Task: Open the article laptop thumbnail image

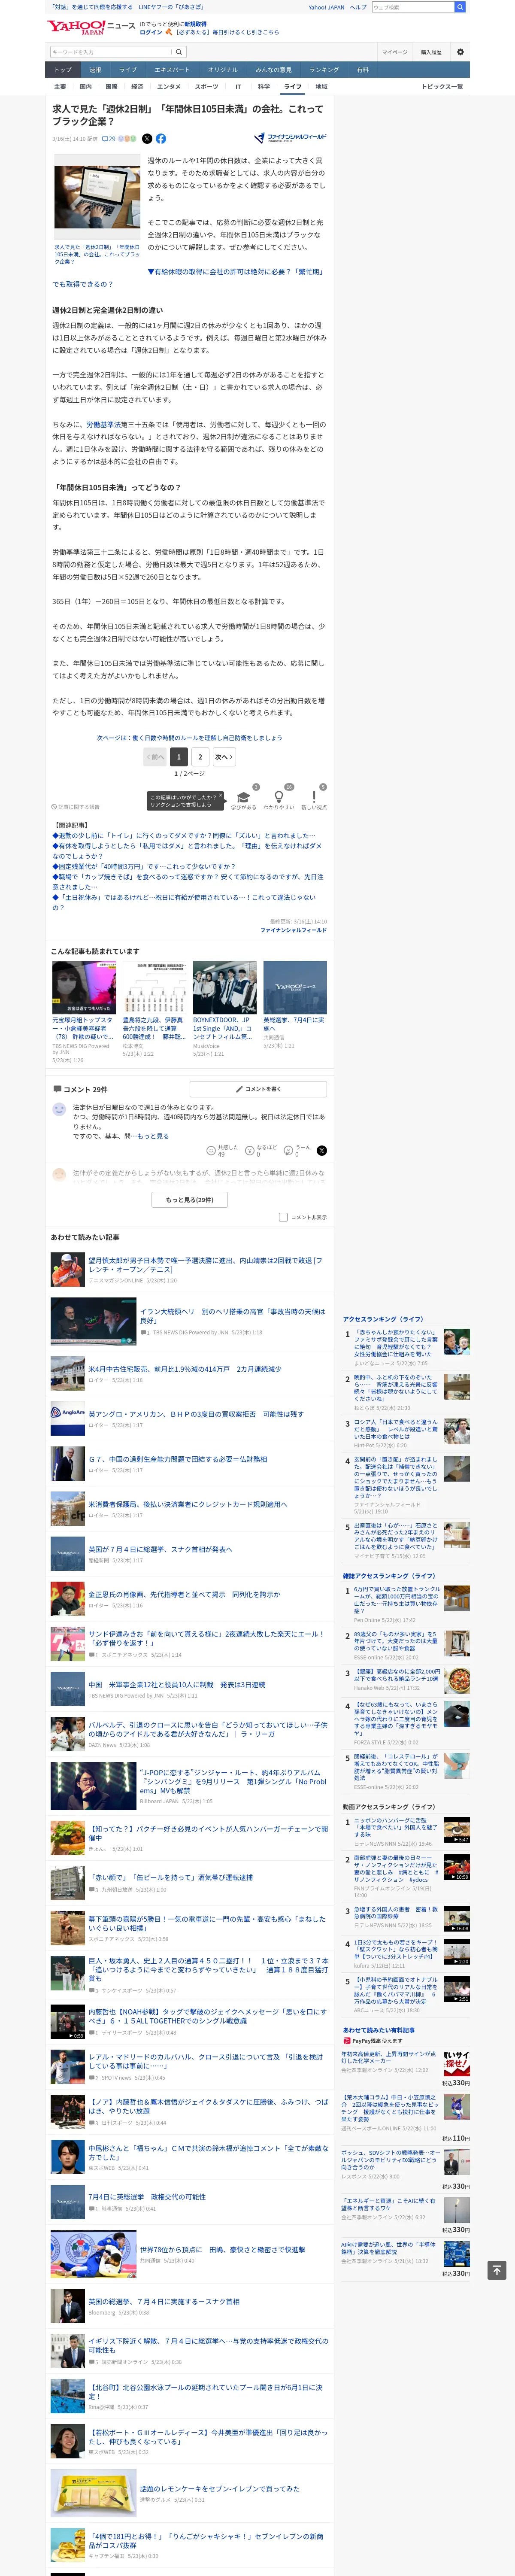Action: [x=97, y=198]
